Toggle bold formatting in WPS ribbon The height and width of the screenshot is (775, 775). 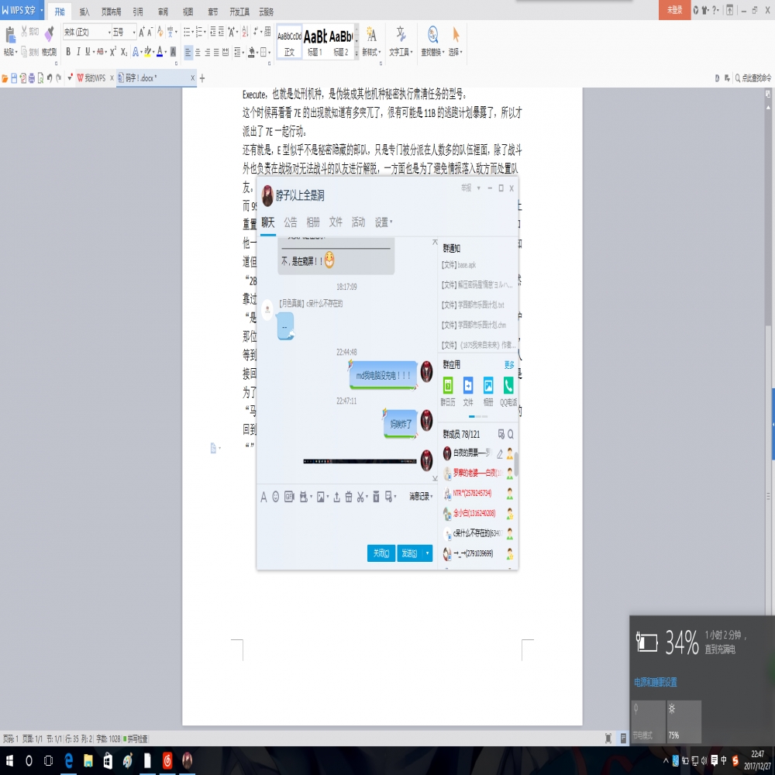pos(67,52)
